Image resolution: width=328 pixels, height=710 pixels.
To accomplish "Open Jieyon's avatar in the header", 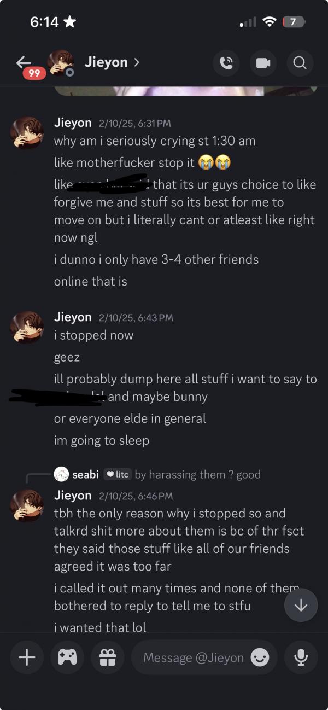I will coord(60,63).
